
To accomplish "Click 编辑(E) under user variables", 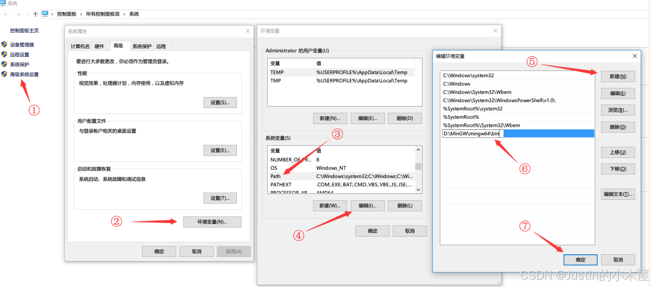I will pyautogui.click(x=367, y=119).
